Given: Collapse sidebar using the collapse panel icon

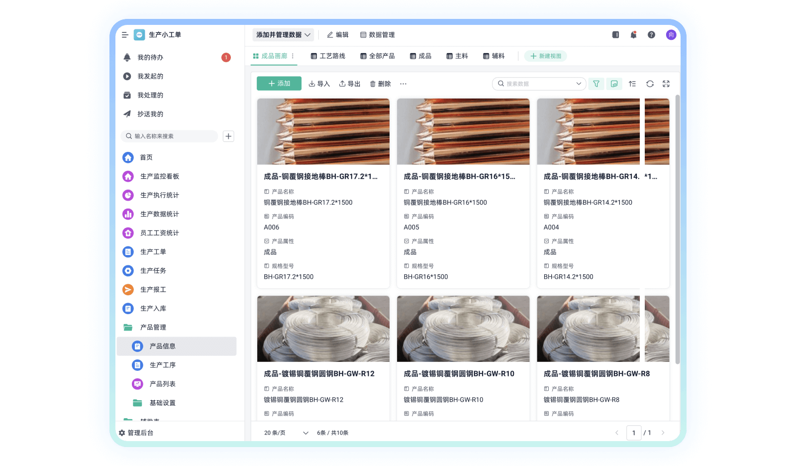Looking at the screenshot, I should point(615,34).
